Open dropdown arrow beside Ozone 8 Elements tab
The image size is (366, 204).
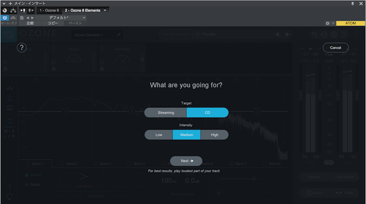click(x=105, y=10)
